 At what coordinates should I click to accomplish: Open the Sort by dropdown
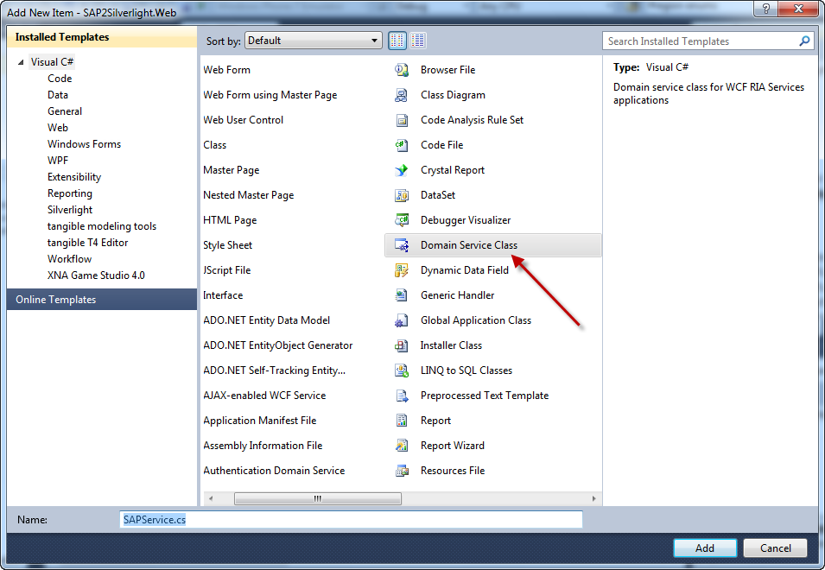pos(313,41)
